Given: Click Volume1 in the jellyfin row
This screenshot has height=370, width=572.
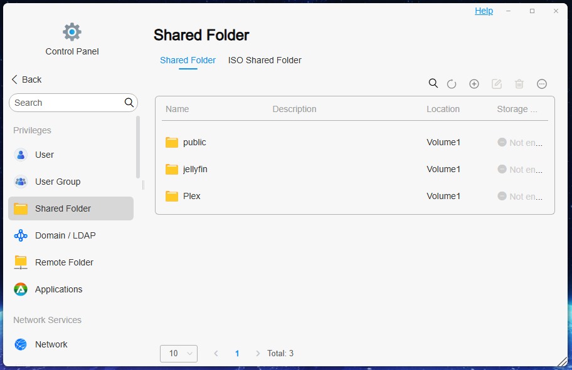Looking at the screenshot, I should (x=443, y=169).
